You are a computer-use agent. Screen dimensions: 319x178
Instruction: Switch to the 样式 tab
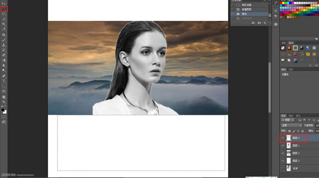click(291, 43)
